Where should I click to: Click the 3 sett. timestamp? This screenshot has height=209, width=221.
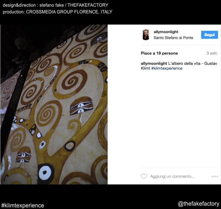(x=212, y=53)
